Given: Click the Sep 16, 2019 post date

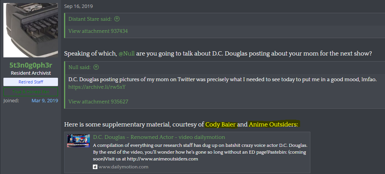Looking at the screenshot, I should [78, 6].
